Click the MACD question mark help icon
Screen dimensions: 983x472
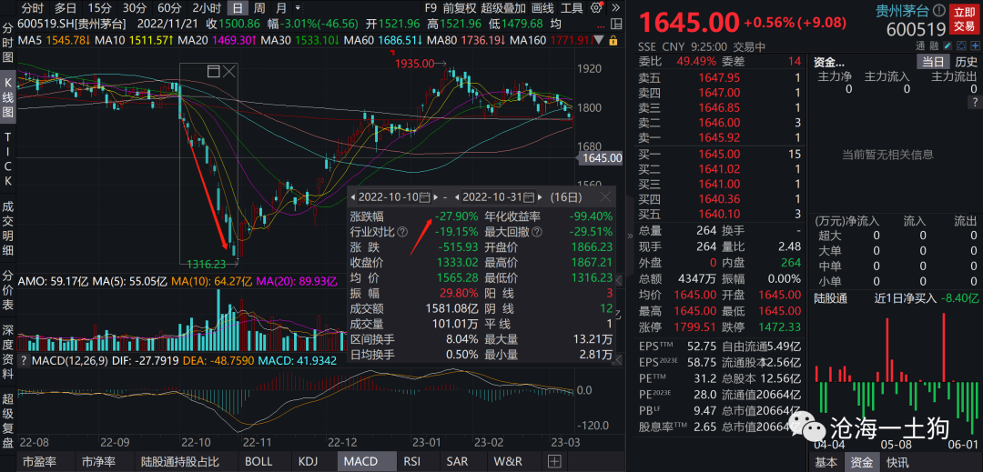tap(24, 360)
